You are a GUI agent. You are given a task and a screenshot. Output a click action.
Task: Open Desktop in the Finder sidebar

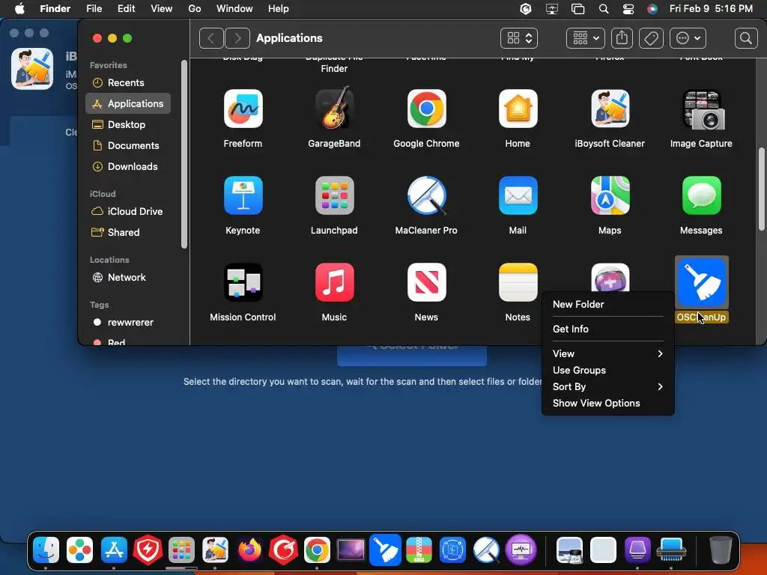click(128, 125)
